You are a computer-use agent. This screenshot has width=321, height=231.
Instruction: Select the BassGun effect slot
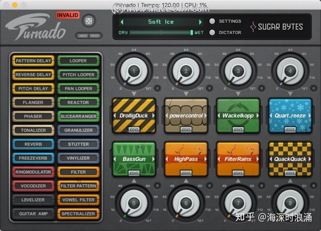click(x=134, y=159)
